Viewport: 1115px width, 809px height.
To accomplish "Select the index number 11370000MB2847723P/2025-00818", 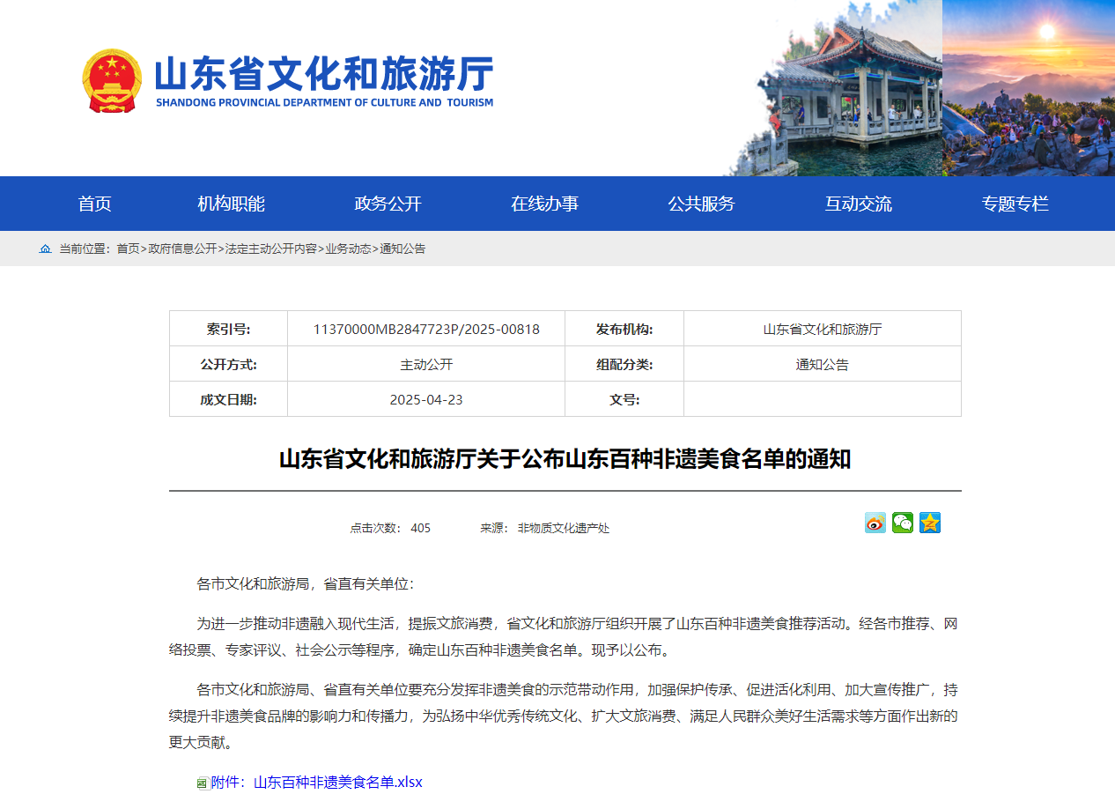I will (x=426, y=330).
